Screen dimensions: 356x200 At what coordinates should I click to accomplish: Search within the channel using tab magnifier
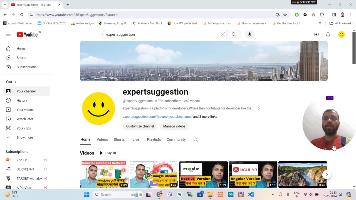[x=196, y=139]
